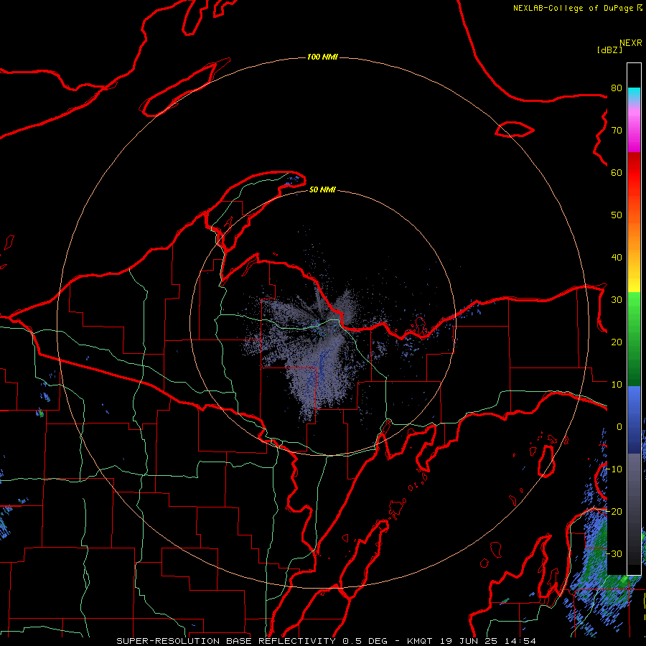
Task: Click the -30 dBZ scale value
Action: click(614, 554)
